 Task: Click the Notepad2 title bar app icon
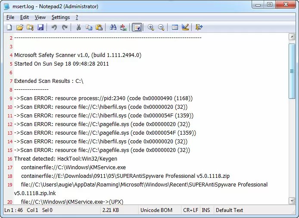pos(7,6)
